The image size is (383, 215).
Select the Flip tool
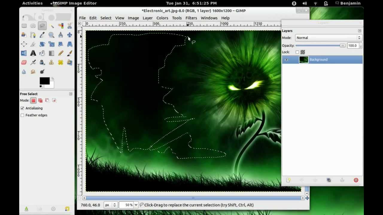pos(24,53)
